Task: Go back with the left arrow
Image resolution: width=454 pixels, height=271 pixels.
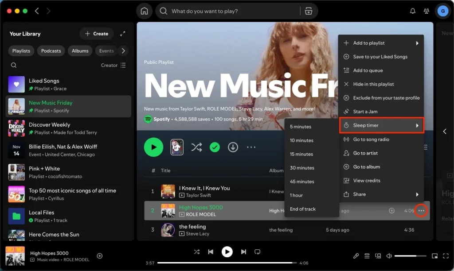Action: (37, 11)
